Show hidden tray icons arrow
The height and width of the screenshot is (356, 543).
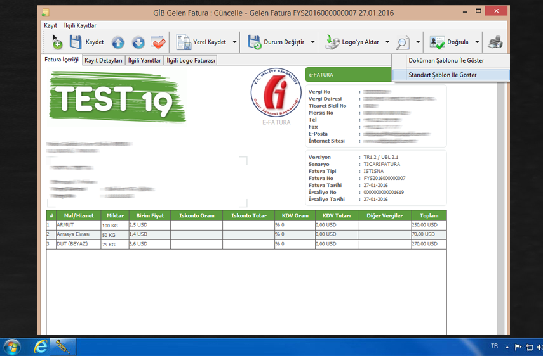tap(507, 347)
